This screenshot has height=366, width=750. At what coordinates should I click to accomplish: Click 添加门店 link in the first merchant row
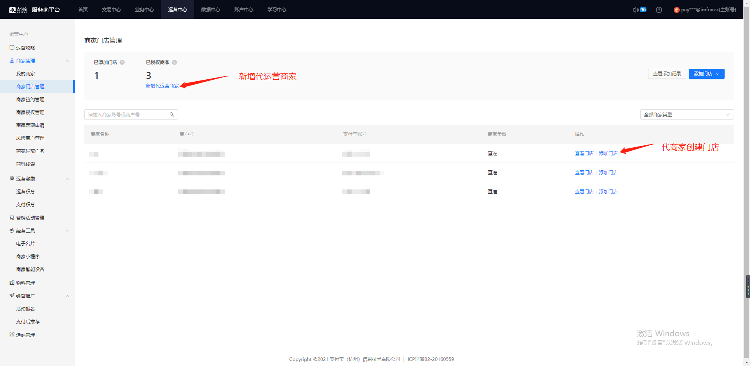click(608, 154)
